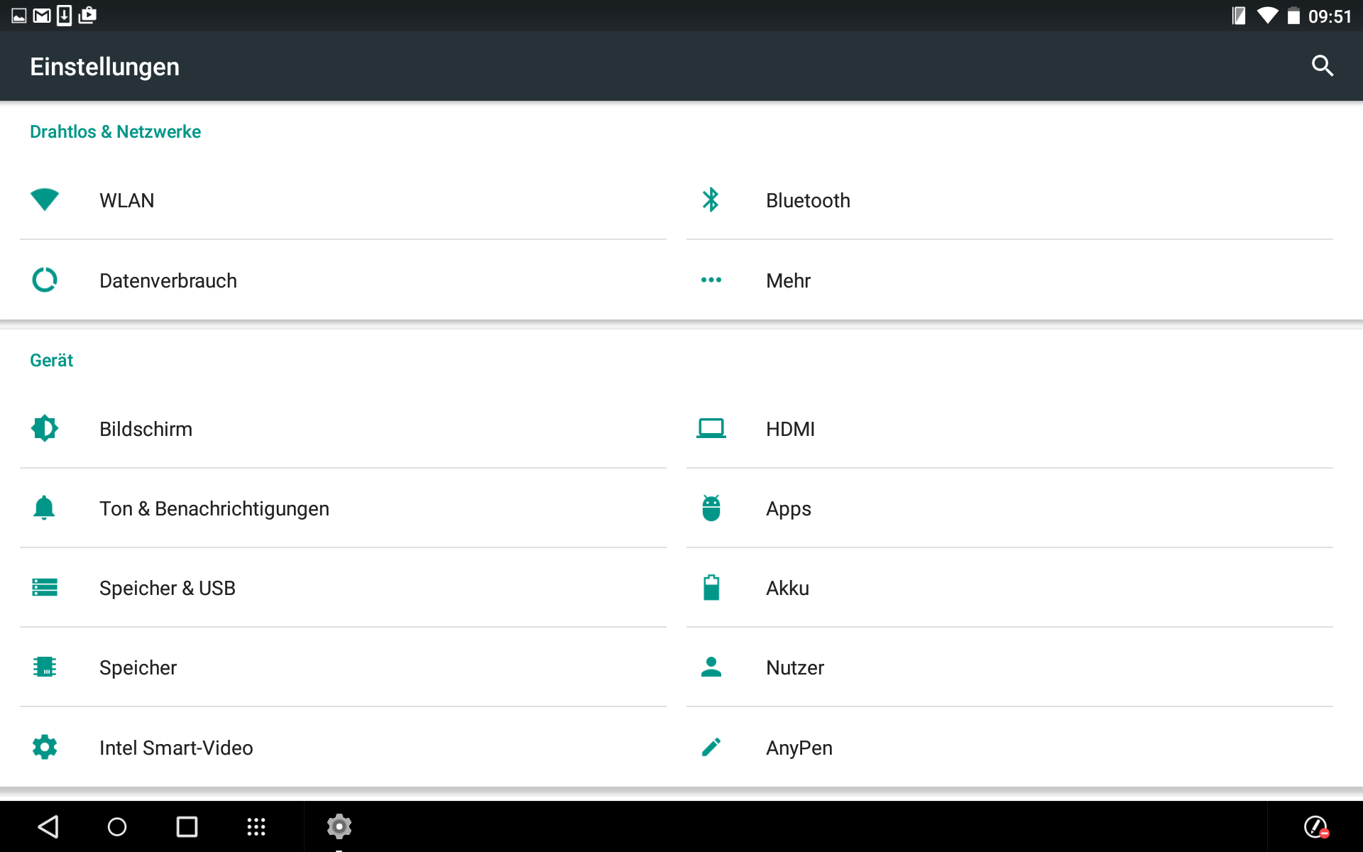Open the picture notification icon in status bar

coord(19,16)
